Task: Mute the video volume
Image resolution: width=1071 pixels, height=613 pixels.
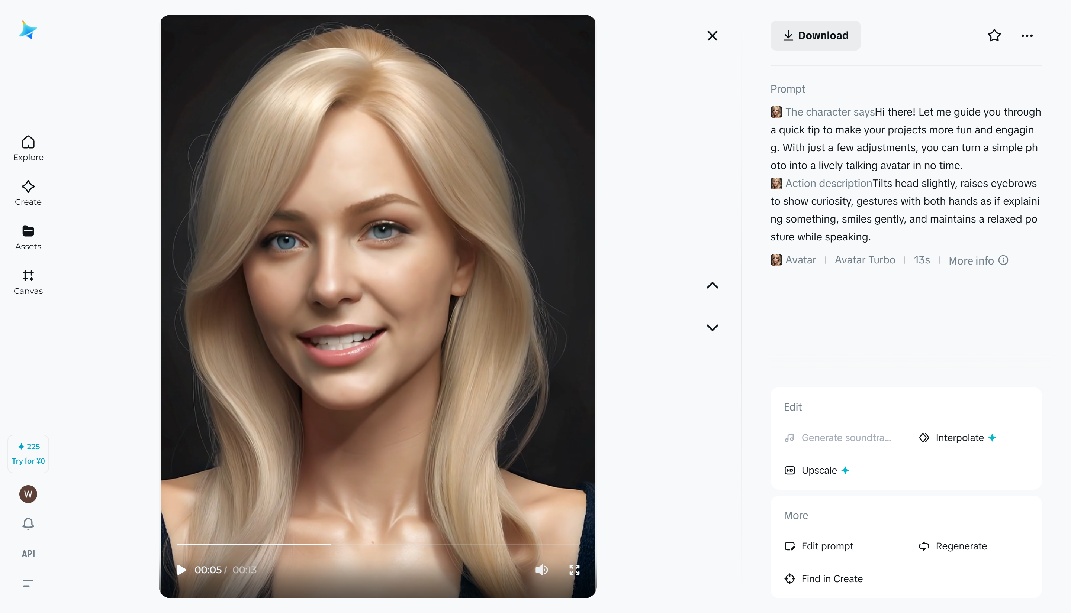Action: click(x=542, y=570)
